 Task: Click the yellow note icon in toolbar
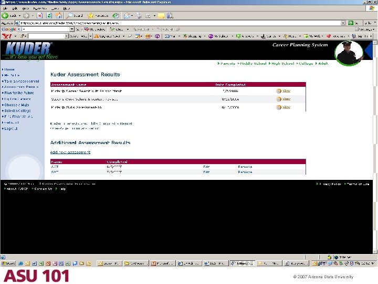161,16
